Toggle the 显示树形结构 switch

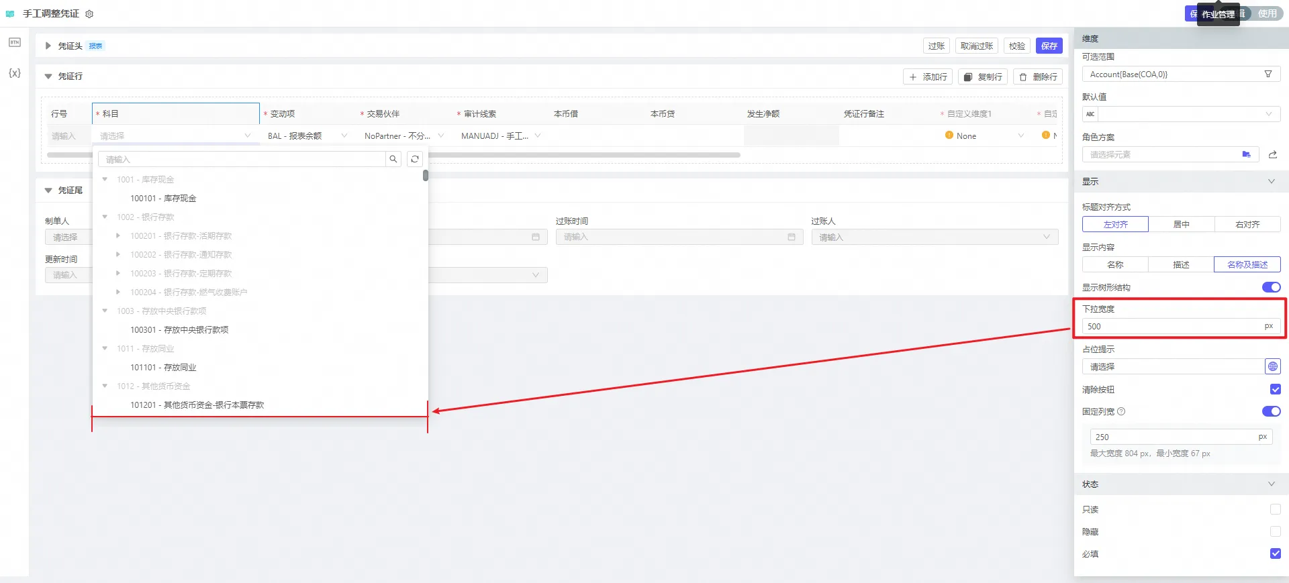tap(1271, 287)
